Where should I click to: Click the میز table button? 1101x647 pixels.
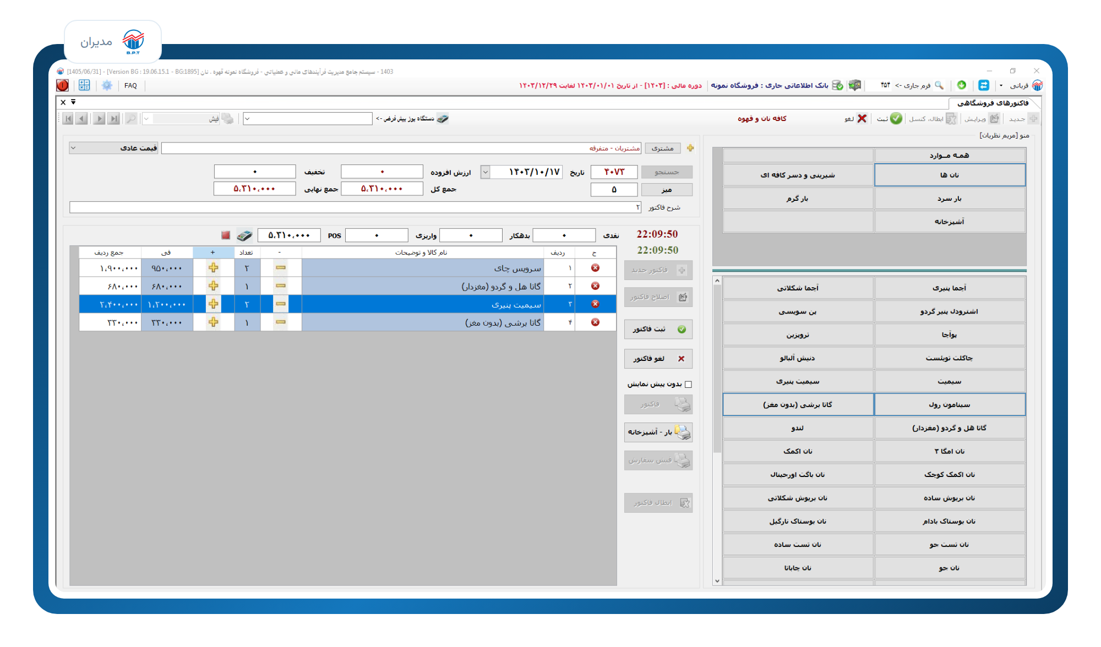point(667,190)
